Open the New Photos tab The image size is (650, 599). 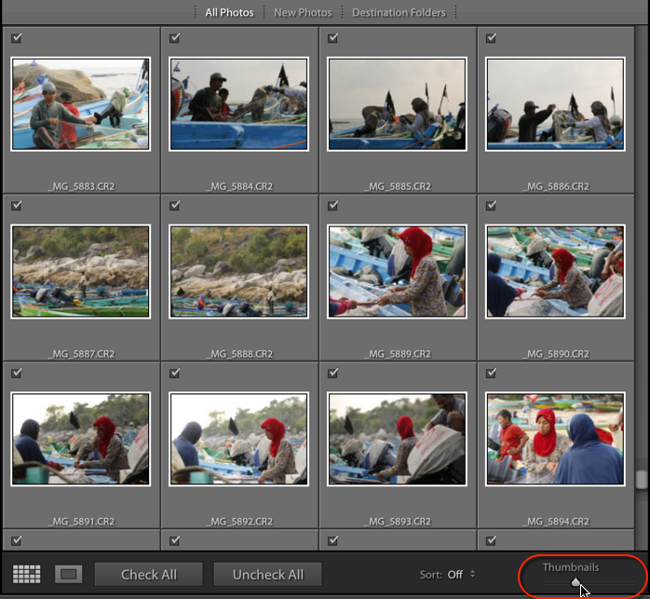pos(303,12)
